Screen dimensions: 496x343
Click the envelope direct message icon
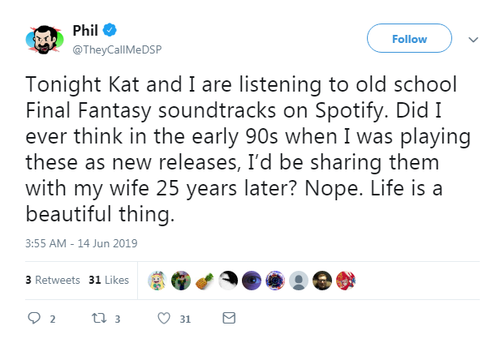tap(229, 318)
